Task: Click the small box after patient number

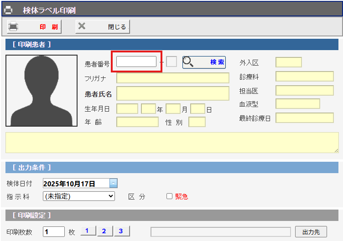Action: (x=171, y=62)
